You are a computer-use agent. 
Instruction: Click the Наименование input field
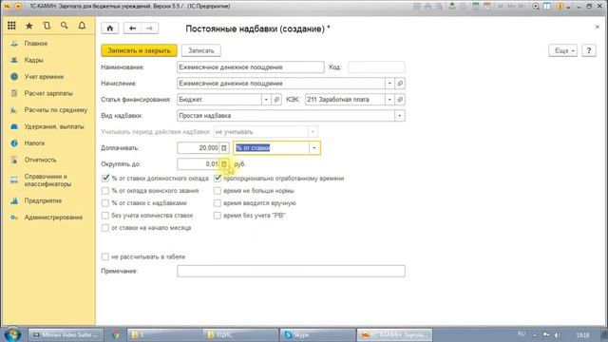(251, 67)
